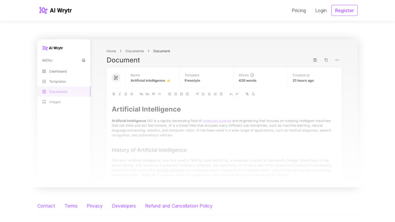Viewport: 395px width, 222px height.
Task: Insert a hyperlink with the link icon
Action: [x=247, y=94]
